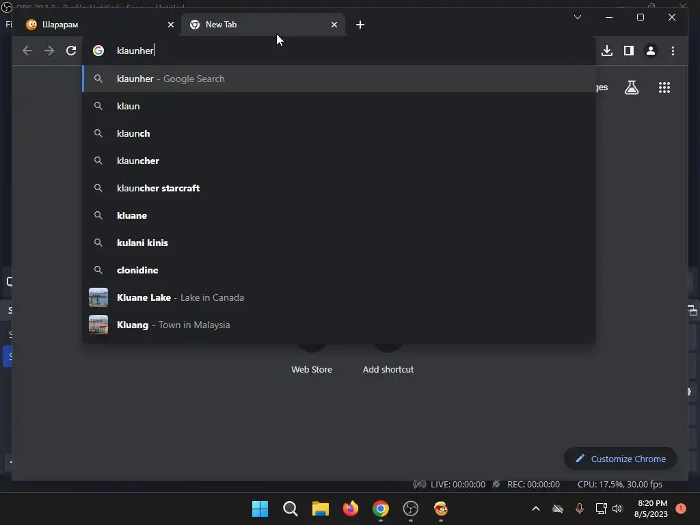Close the New Tab tab

click(334, 25)
